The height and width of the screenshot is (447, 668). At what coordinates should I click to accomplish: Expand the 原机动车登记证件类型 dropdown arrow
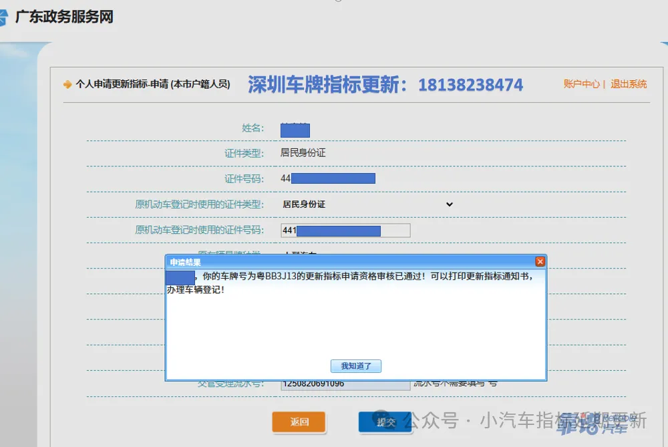coord(449,204)
